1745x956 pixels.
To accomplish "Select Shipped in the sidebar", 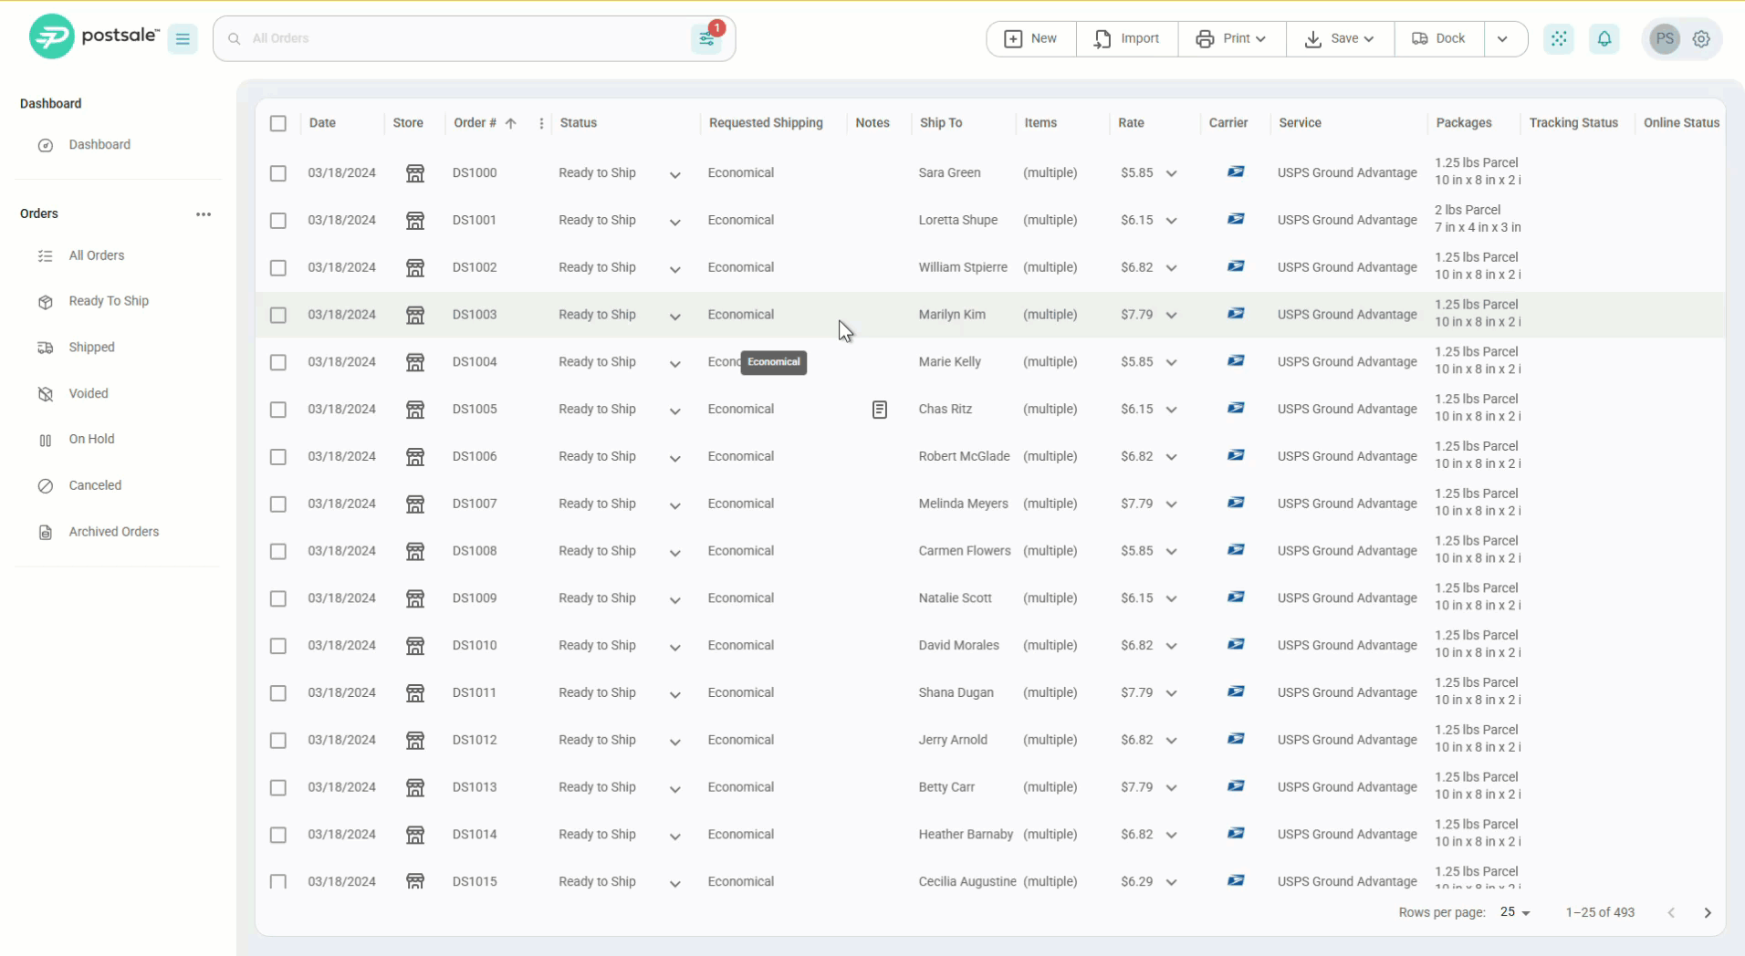I will click(x=91, y=347).
